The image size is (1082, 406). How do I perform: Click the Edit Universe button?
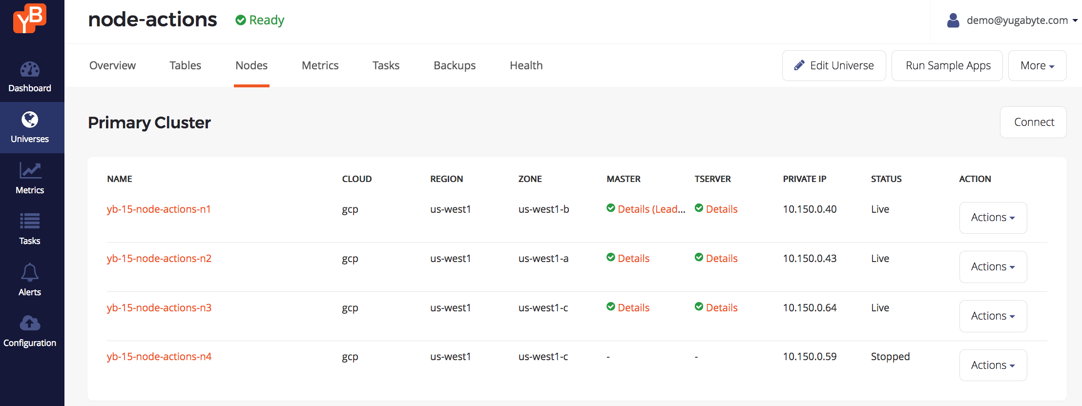pyautogui.click(x=834, y=65)
